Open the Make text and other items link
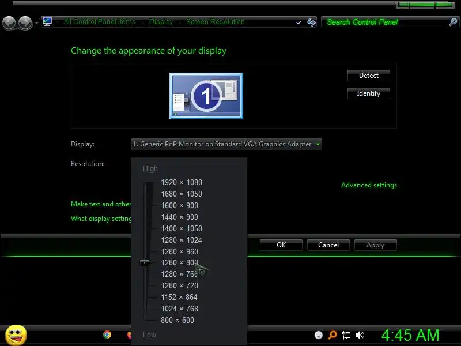 click(101, 204)
